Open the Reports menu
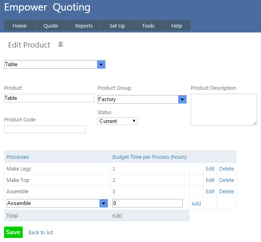This screenshot has width=261, height=242. [x=84, y=26]
